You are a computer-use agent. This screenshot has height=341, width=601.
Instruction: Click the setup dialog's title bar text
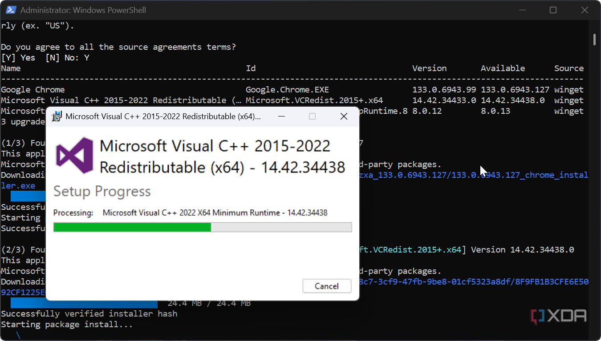tap(163, 116)
